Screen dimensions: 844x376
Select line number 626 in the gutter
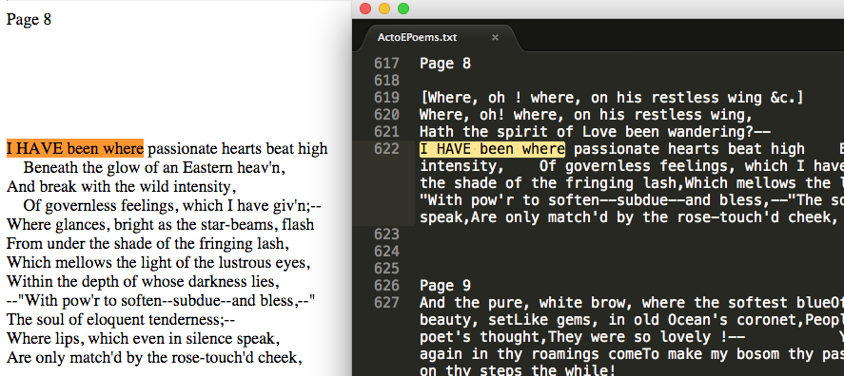(386, 285)
